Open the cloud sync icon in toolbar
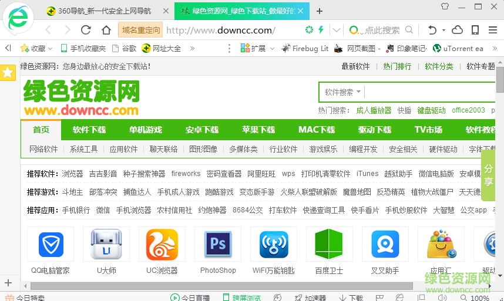Screen dimensions: 504x301 (x=457, y=30)
